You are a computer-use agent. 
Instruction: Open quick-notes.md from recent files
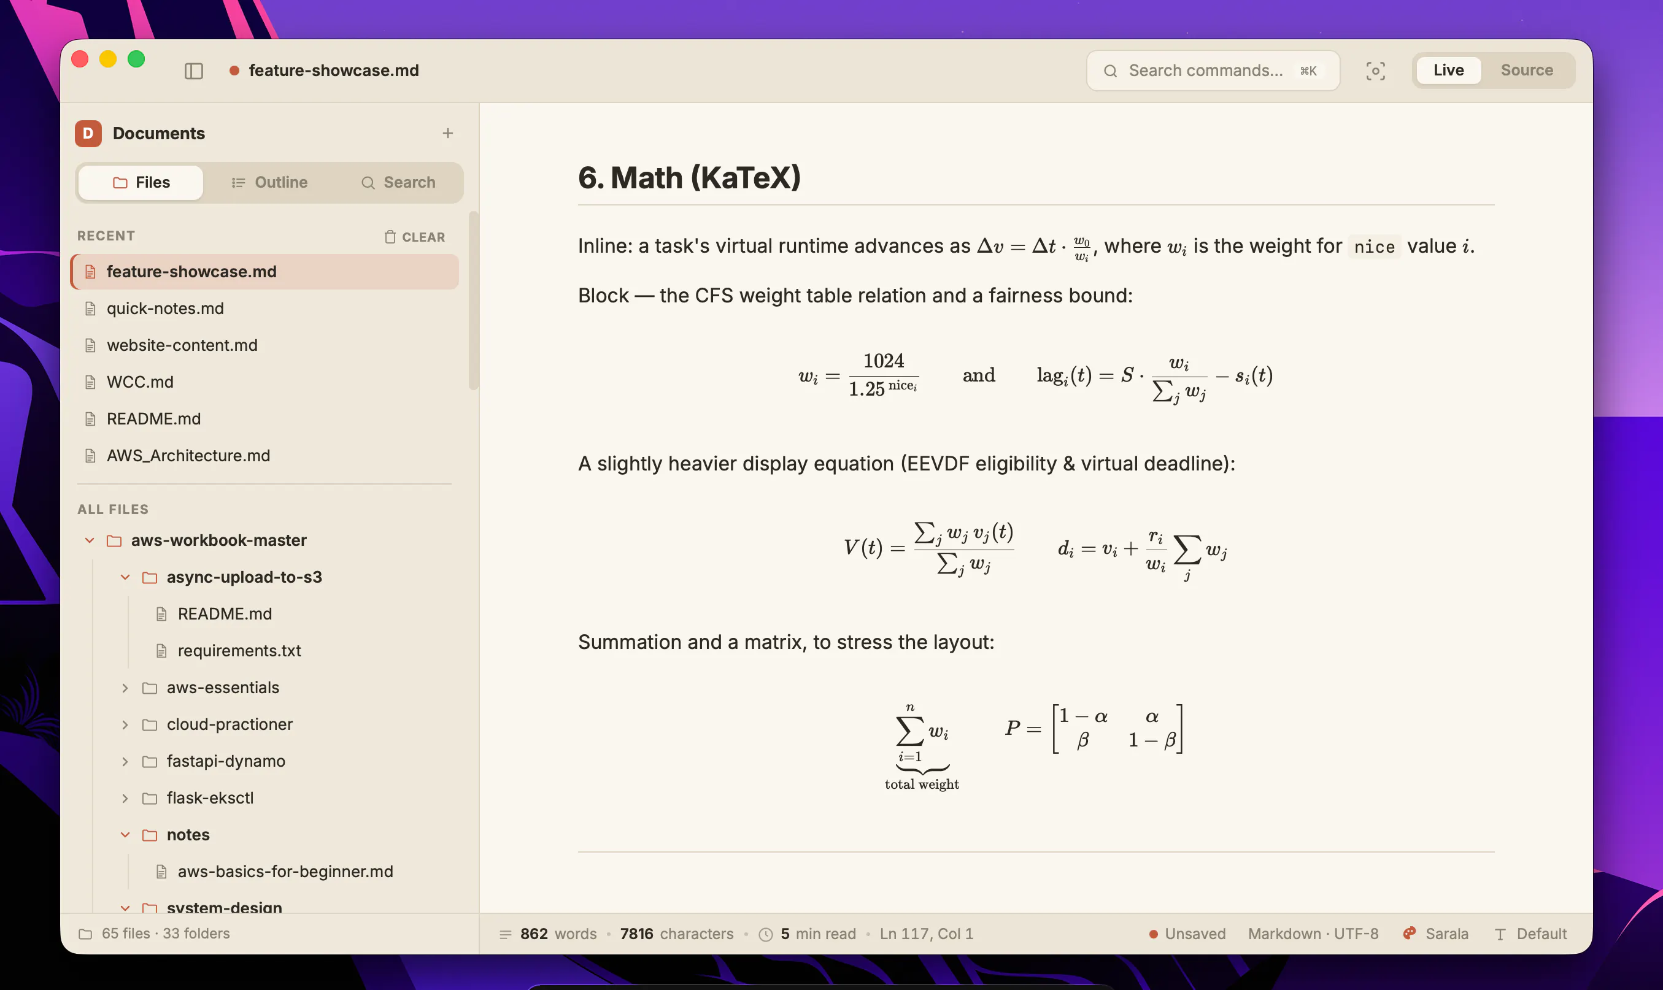point(265,309)
